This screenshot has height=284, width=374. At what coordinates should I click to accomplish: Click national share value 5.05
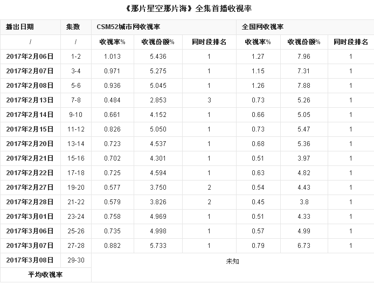click(304, 115)
